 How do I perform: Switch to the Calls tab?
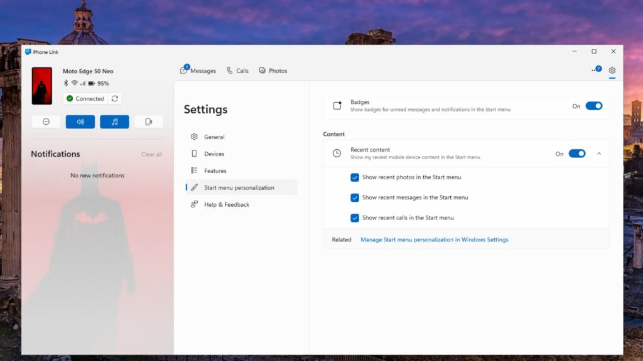237,71
